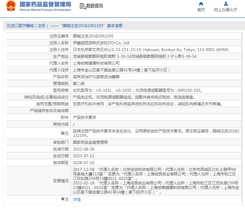
Task: Go to 首页 via text label
Action: coord(201,10)
